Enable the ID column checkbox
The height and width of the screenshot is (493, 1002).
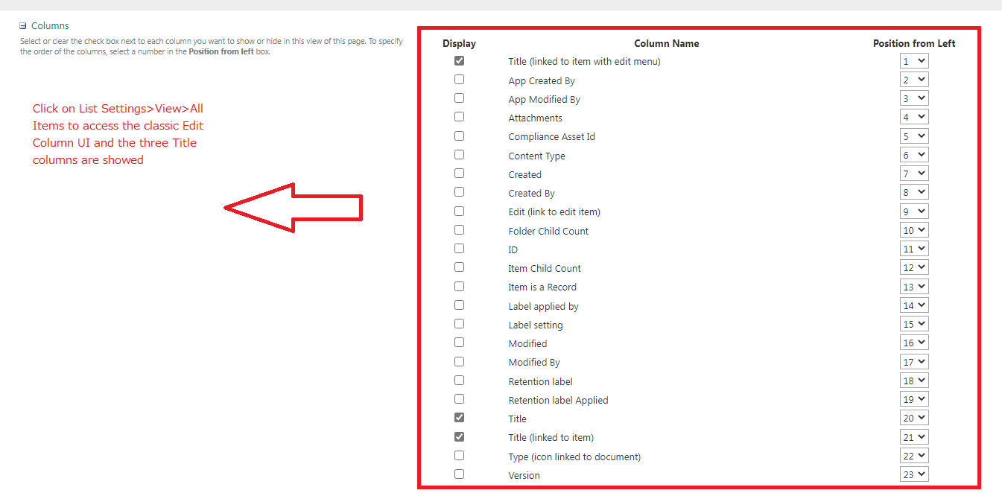pos(459,249)
